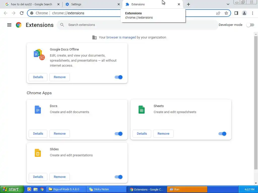This screenshot has height=193, width=258.
Task: Launch Chrome from taskbar quick launch icon
Action: point(42,189)
